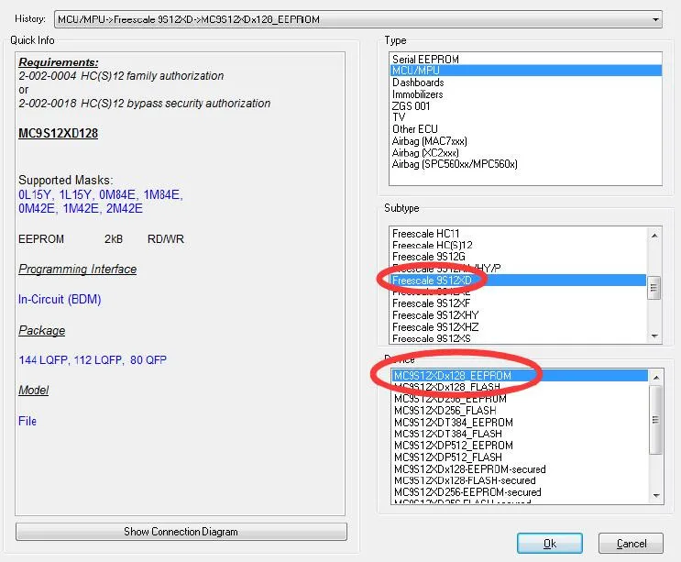The image size is (681, 562).
Task: Click Show Connection Diagram button
Action: pos(181,532)
